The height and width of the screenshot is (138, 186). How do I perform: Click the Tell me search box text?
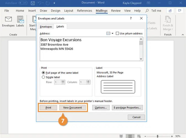[x=156, y=11]
